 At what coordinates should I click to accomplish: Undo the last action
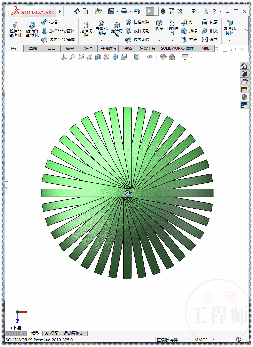(137, 11)
